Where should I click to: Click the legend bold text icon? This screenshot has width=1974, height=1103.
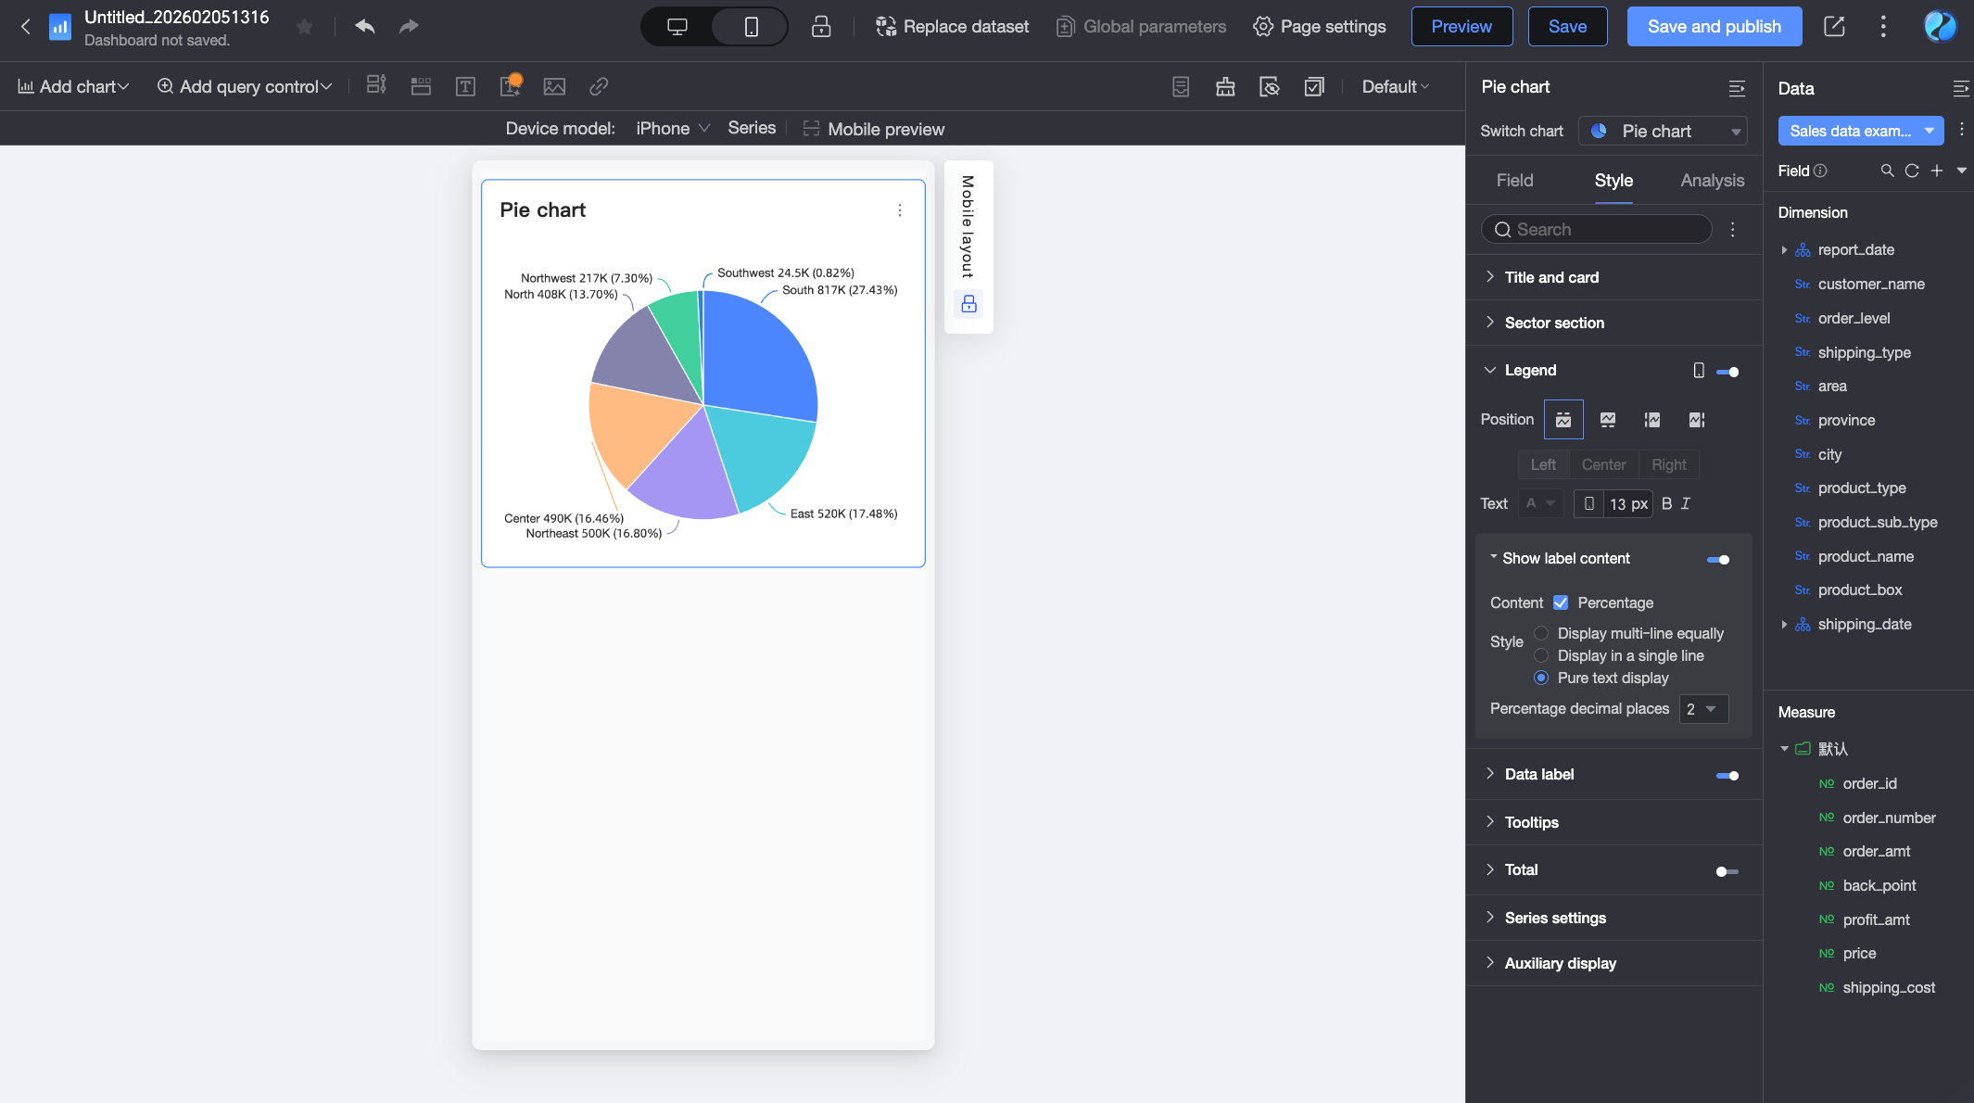point(1666,503)
